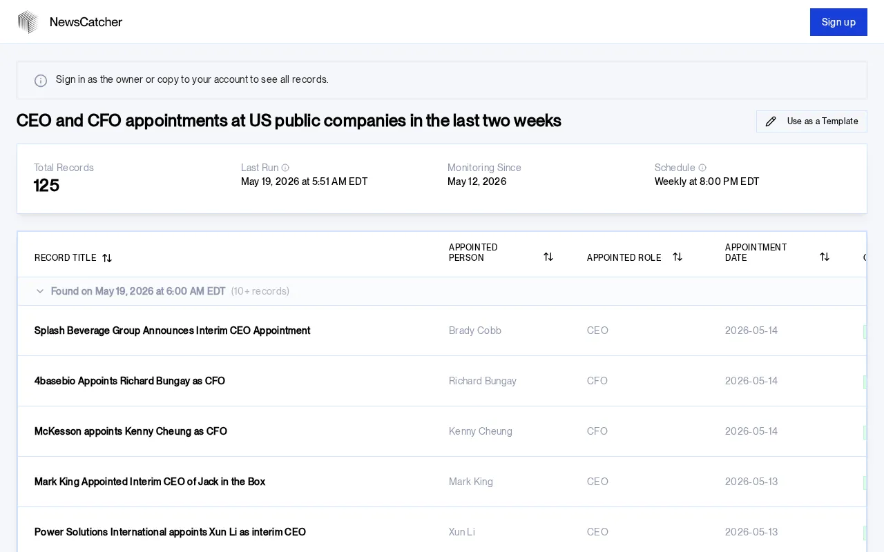Click the Total Records value 125
This screenshot has height=552, width=884.
pos(46,186)
